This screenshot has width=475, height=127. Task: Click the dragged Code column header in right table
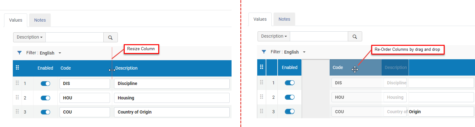point(338,67)
